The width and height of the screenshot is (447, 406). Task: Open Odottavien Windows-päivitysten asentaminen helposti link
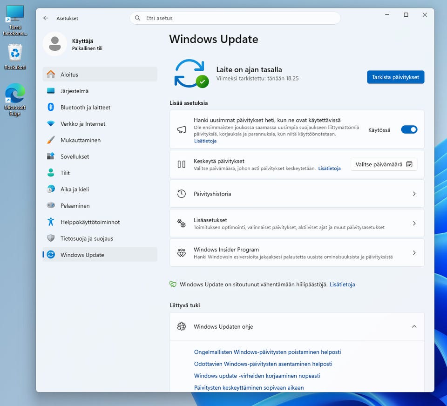(x=263, y=364)
